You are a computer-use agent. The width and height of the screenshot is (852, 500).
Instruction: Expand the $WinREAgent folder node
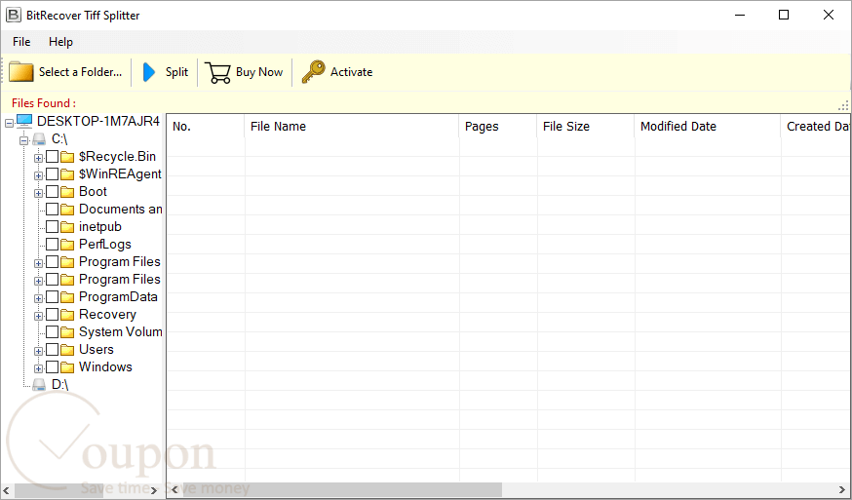38,175
